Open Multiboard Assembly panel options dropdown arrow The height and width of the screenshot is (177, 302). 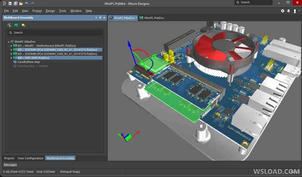coord(96,18)
